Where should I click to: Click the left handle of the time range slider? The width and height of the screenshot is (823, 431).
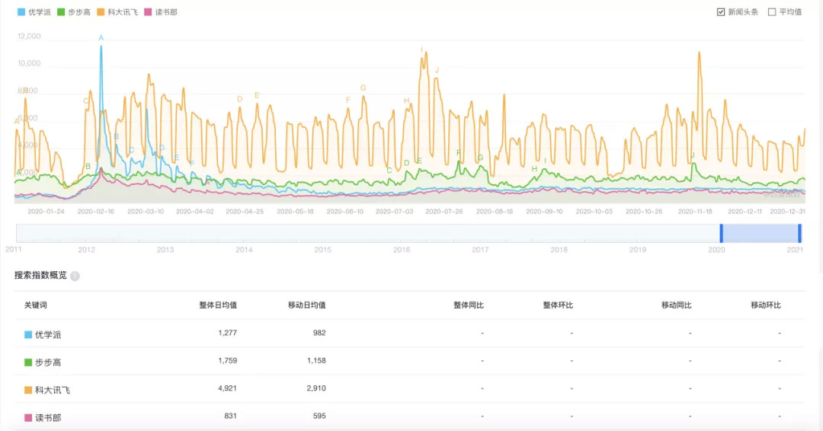coord(721,233)
